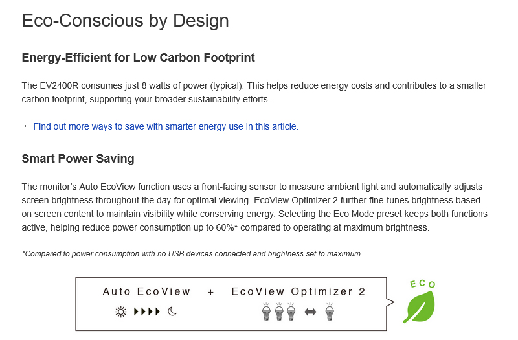This screenshot has width=518, height=340.
Task: Click the EcoView Optimizer 2 label
Action: click(298, 292)
